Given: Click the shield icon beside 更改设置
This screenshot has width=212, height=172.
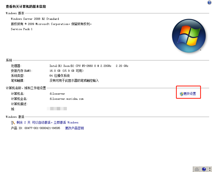Looking at the screenshot, I should pos(181,94).
